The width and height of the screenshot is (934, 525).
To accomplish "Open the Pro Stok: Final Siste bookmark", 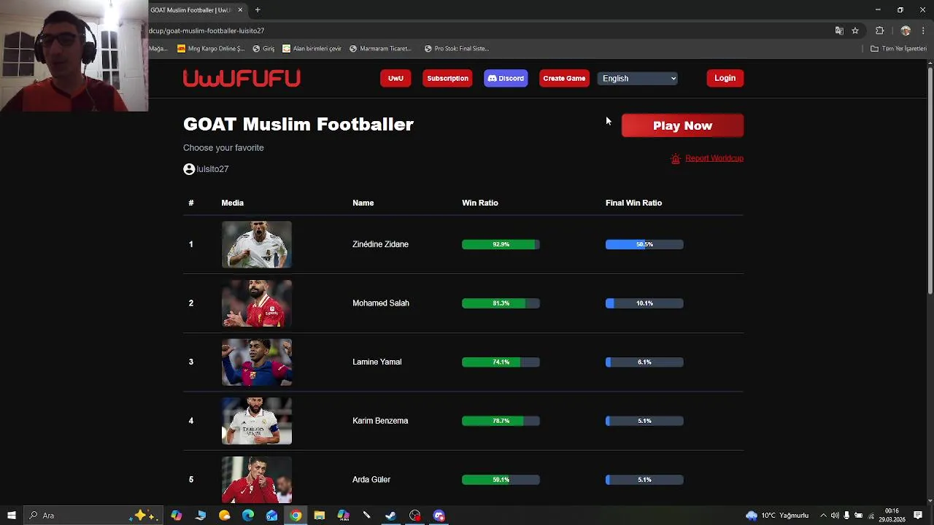I will [x=457, y=49].
